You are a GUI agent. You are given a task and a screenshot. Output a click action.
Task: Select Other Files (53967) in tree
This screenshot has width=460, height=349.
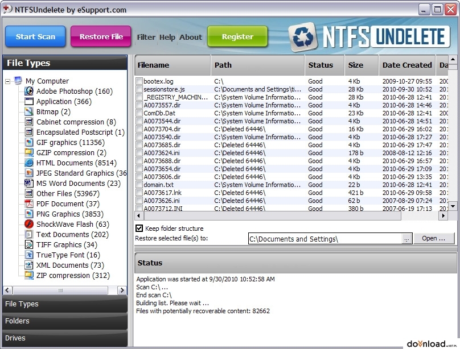[68, 193]
